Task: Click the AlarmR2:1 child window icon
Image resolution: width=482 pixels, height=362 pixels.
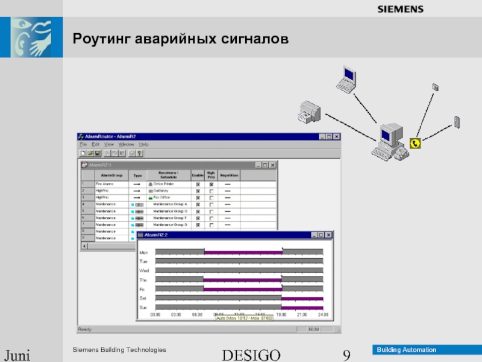Action: (x=84, y=165)
